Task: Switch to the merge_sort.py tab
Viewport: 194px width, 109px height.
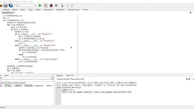Action: pyautogui.click(x=48, y=9)
